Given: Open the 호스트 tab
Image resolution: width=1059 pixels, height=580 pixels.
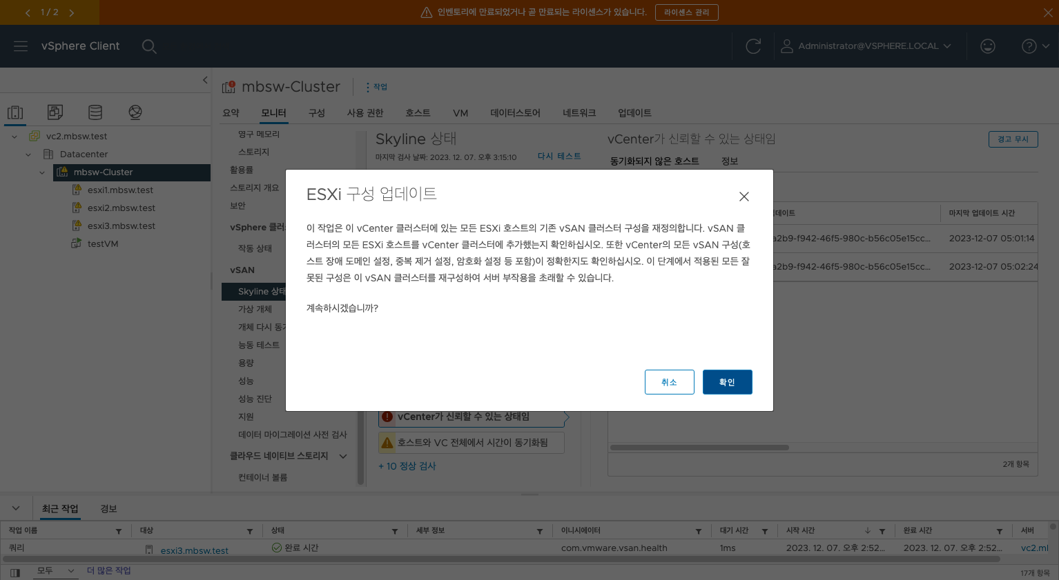Looking at the screenshot, I should pos(418,113).
